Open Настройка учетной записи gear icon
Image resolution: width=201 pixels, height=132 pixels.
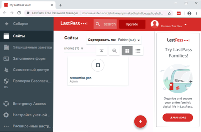[6, 115]
